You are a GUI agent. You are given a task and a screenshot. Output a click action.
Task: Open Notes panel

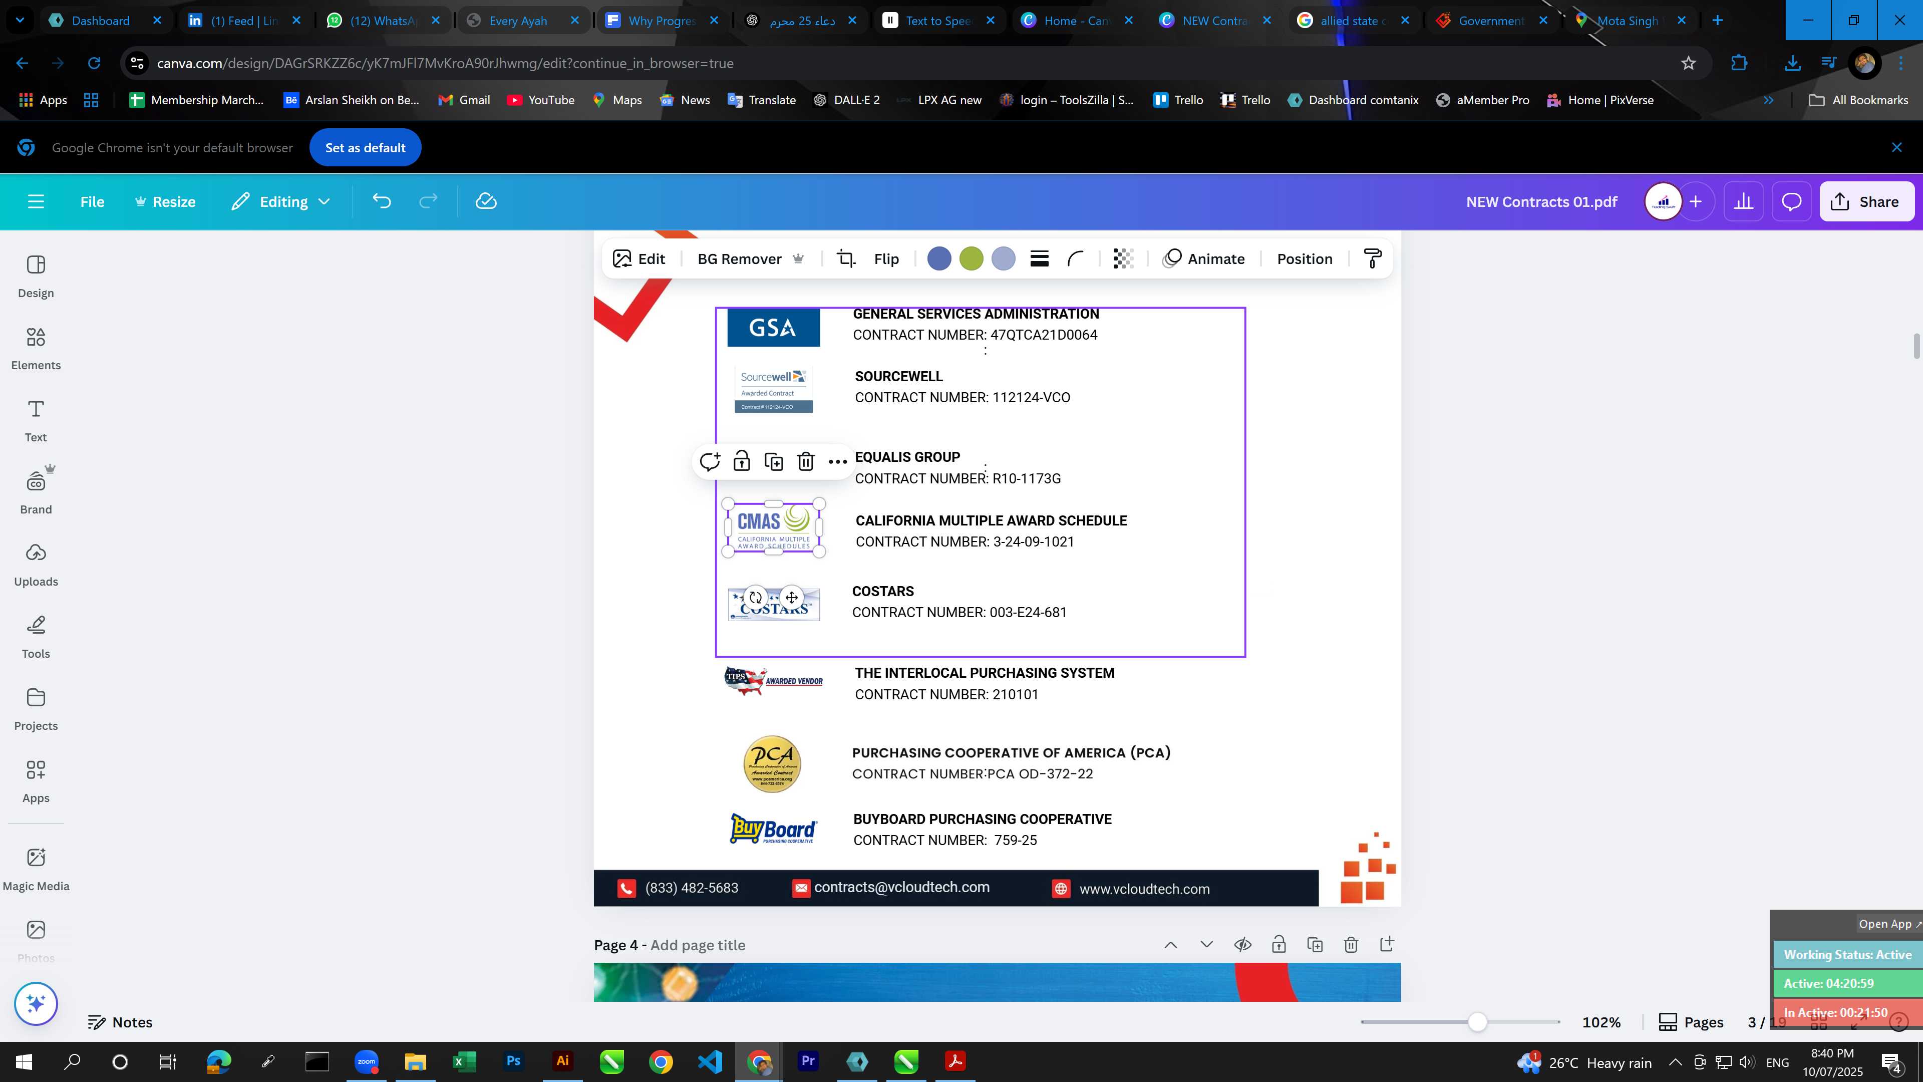pyautogui.click(x=120, y=1022)
